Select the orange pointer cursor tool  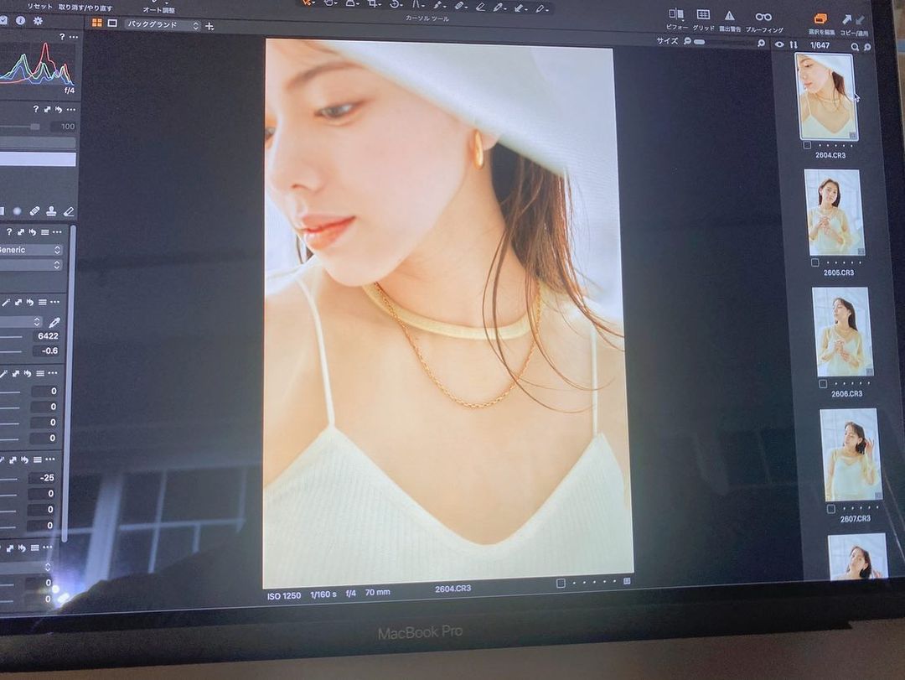point(308,3)
